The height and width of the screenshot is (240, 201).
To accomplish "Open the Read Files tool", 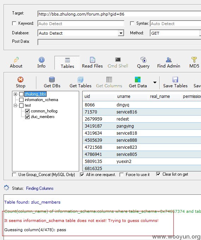I will [x=93, y=63].
